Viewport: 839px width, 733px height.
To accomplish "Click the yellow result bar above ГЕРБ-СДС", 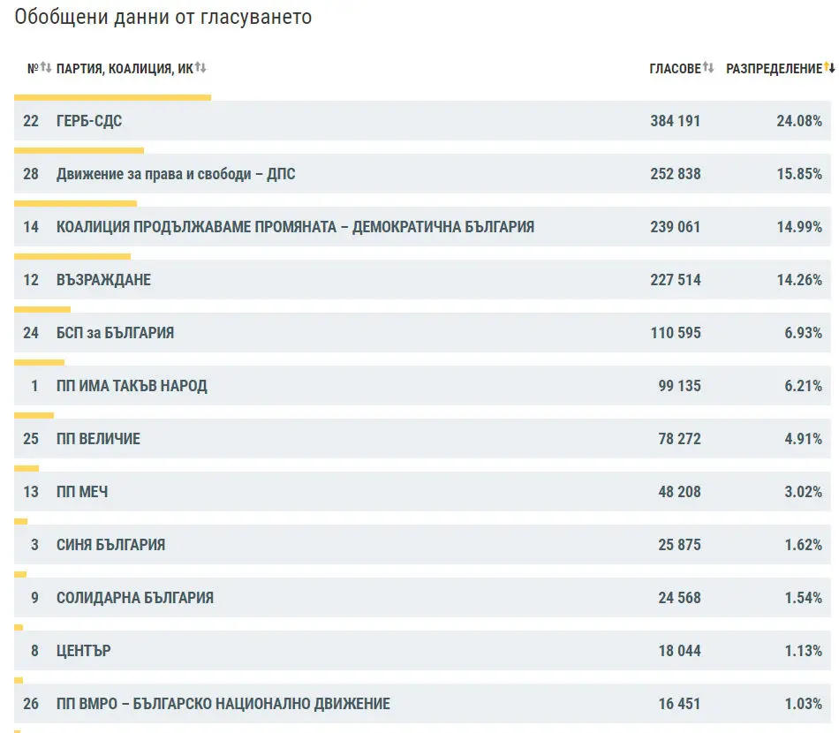I will point(112,97).
